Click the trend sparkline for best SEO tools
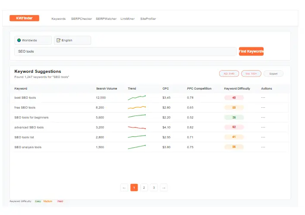Image resolution: width=305 pixels, height=215 pixels. click(x=137, y=97)
